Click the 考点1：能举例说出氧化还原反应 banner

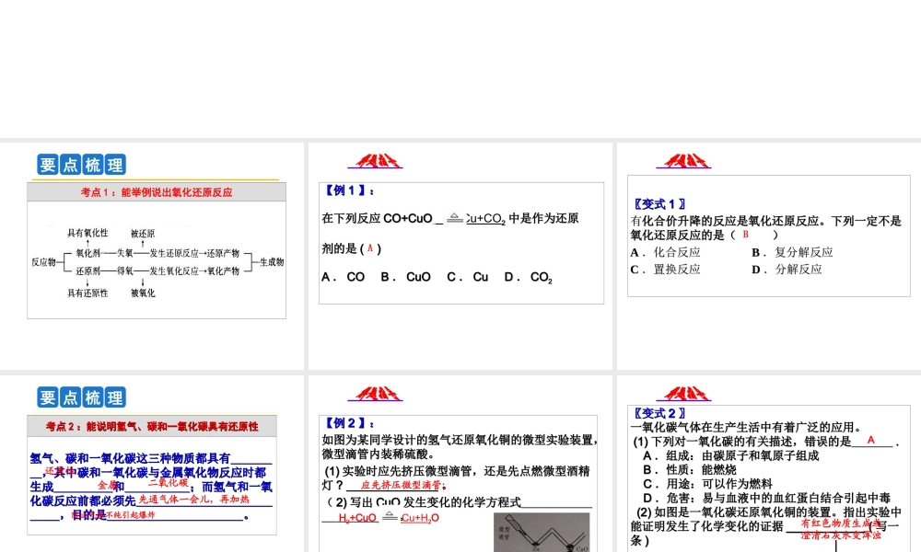pos(157,192)
